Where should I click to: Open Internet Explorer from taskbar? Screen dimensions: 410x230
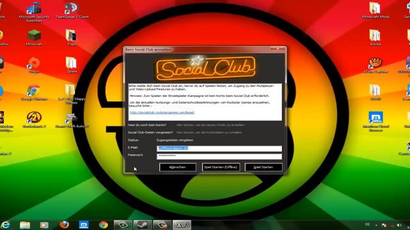pos(5,225)
